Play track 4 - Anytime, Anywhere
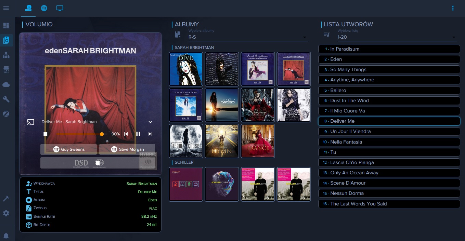 pyautogui.click(x=389, y=80)
